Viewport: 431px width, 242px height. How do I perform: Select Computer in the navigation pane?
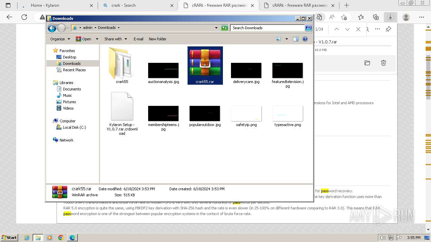click(x=67, y=121)
